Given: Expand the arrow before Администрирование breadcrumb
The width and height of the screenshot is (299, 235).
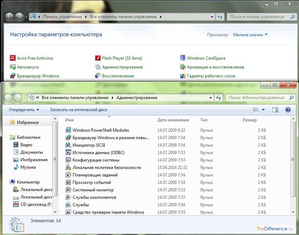Looking at the screenshot, I should 113,98.
